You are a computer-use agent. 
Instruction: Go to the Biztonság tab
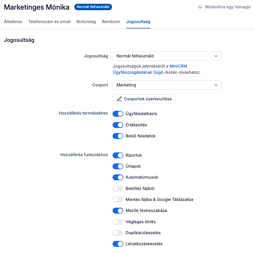[86, 22]
